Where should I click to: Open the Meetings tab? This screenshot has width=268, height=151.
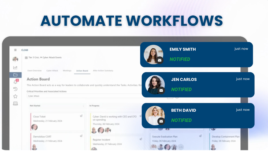click(67, 71)
